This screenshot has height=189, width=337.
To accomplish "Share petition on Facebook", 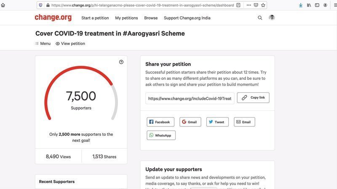I will 160,122.
